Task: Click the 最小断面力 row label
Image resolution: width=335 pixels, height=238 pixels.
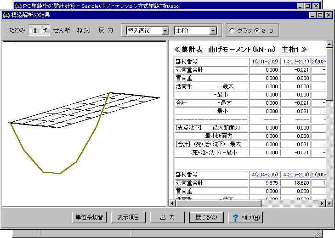Action: 211,136
